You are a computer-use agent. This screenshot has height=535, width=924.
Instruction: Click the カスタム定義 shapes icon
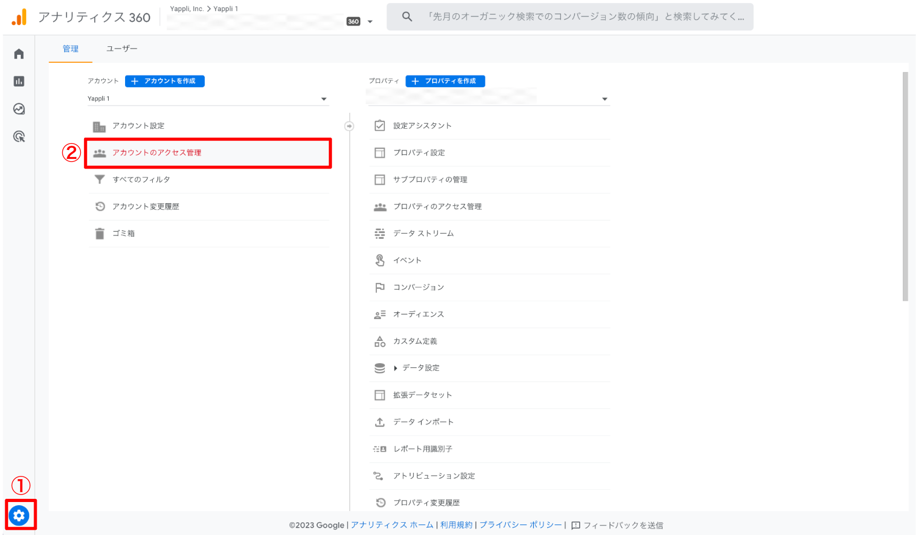point(380,341)
